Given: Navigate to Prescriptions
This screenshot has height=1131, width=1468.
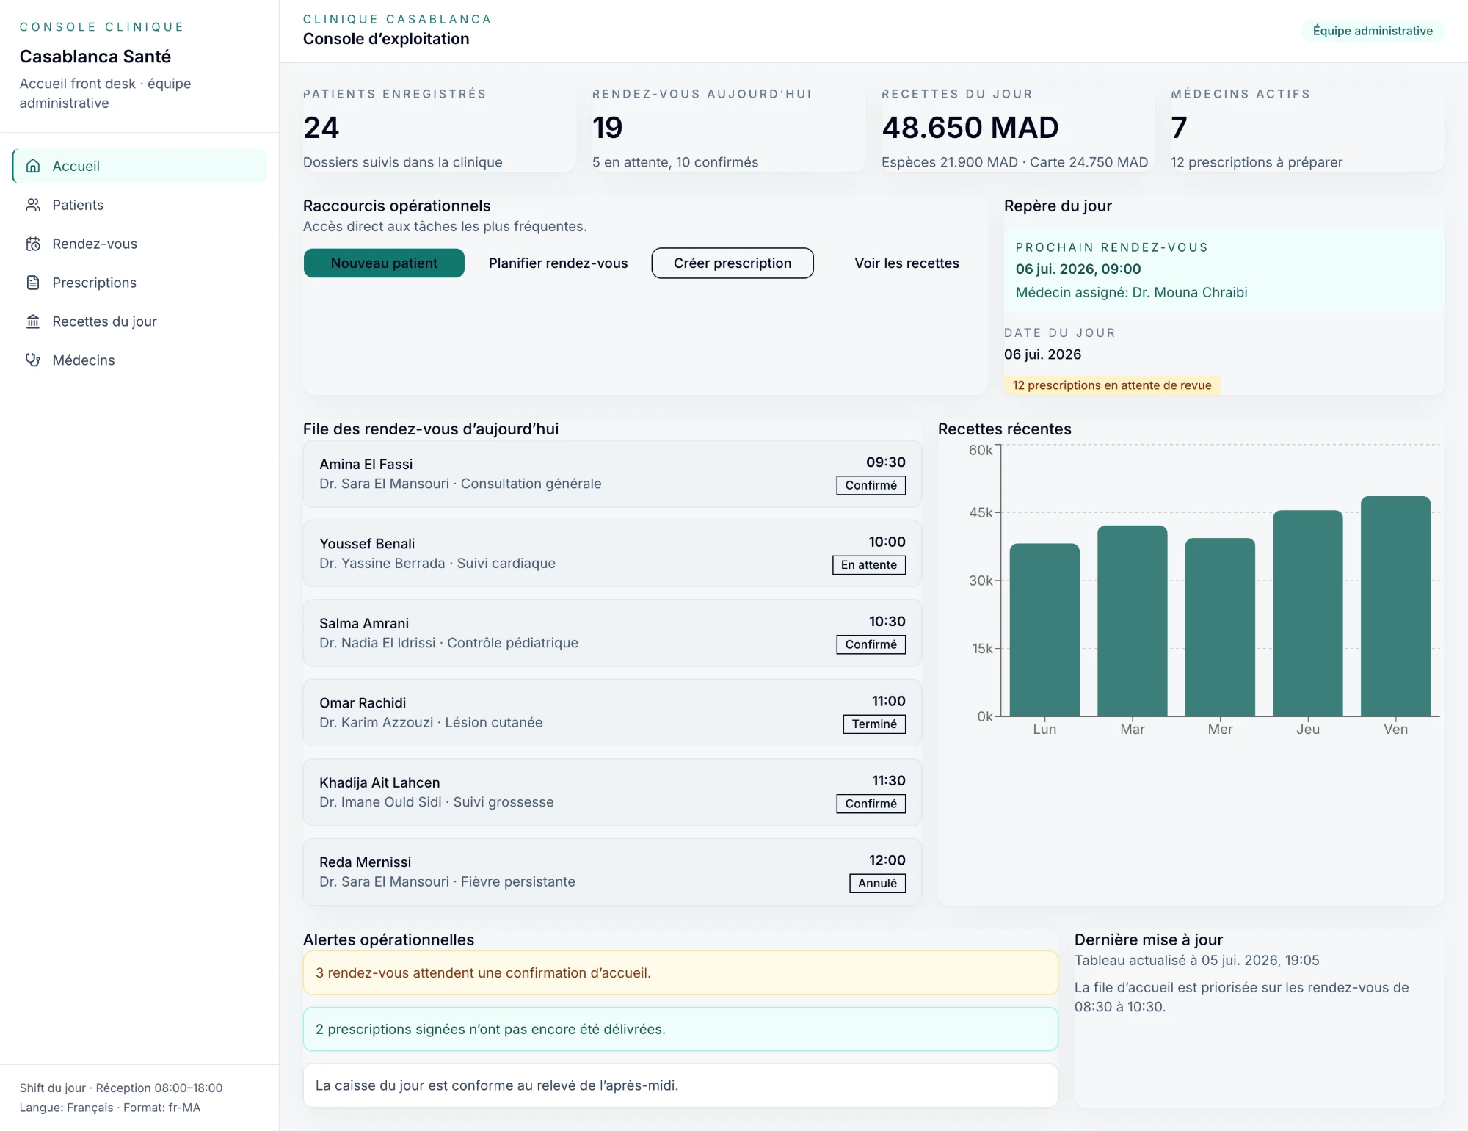Looking at the screenshot, I should [139, 283].
